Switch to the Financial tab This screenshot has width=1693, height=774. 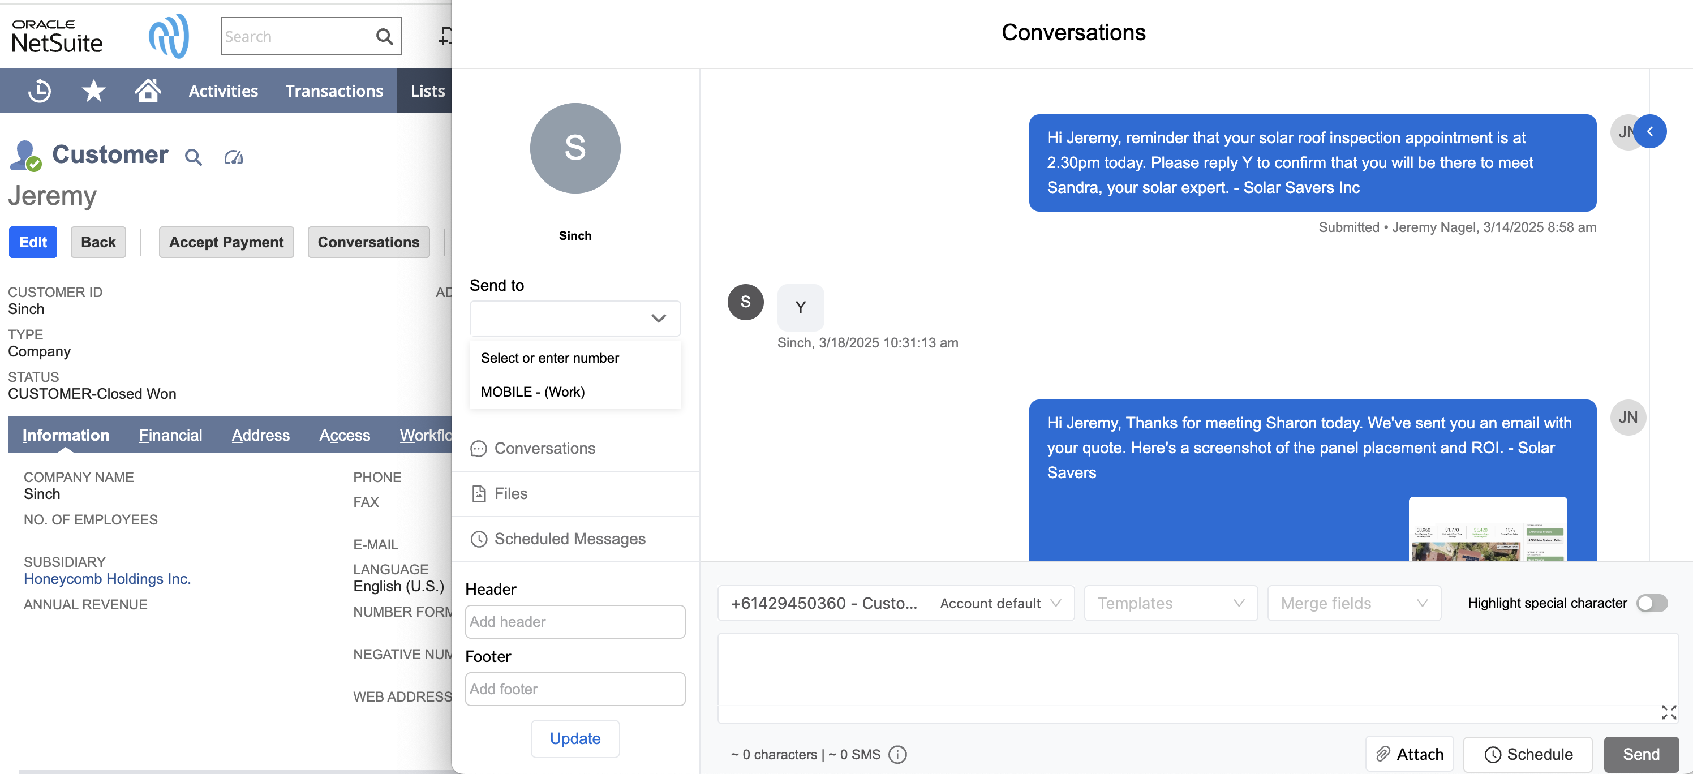pos(170,435)
